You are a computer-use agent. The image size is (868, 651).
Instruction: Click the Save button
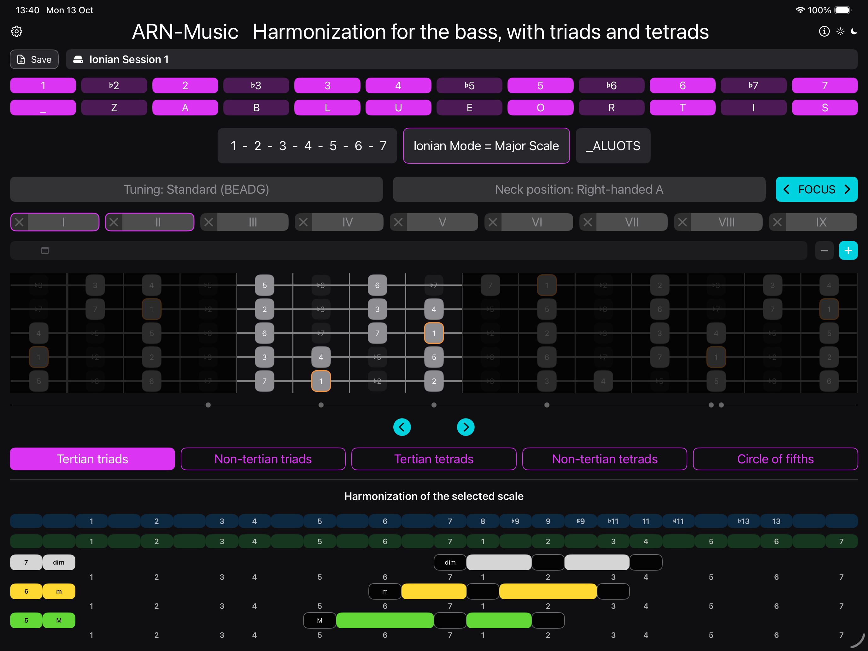tap(34, 59)
